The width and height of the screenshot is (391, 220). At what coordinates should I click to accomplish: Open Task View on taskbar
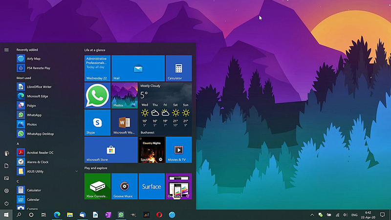tap(43, 215)
